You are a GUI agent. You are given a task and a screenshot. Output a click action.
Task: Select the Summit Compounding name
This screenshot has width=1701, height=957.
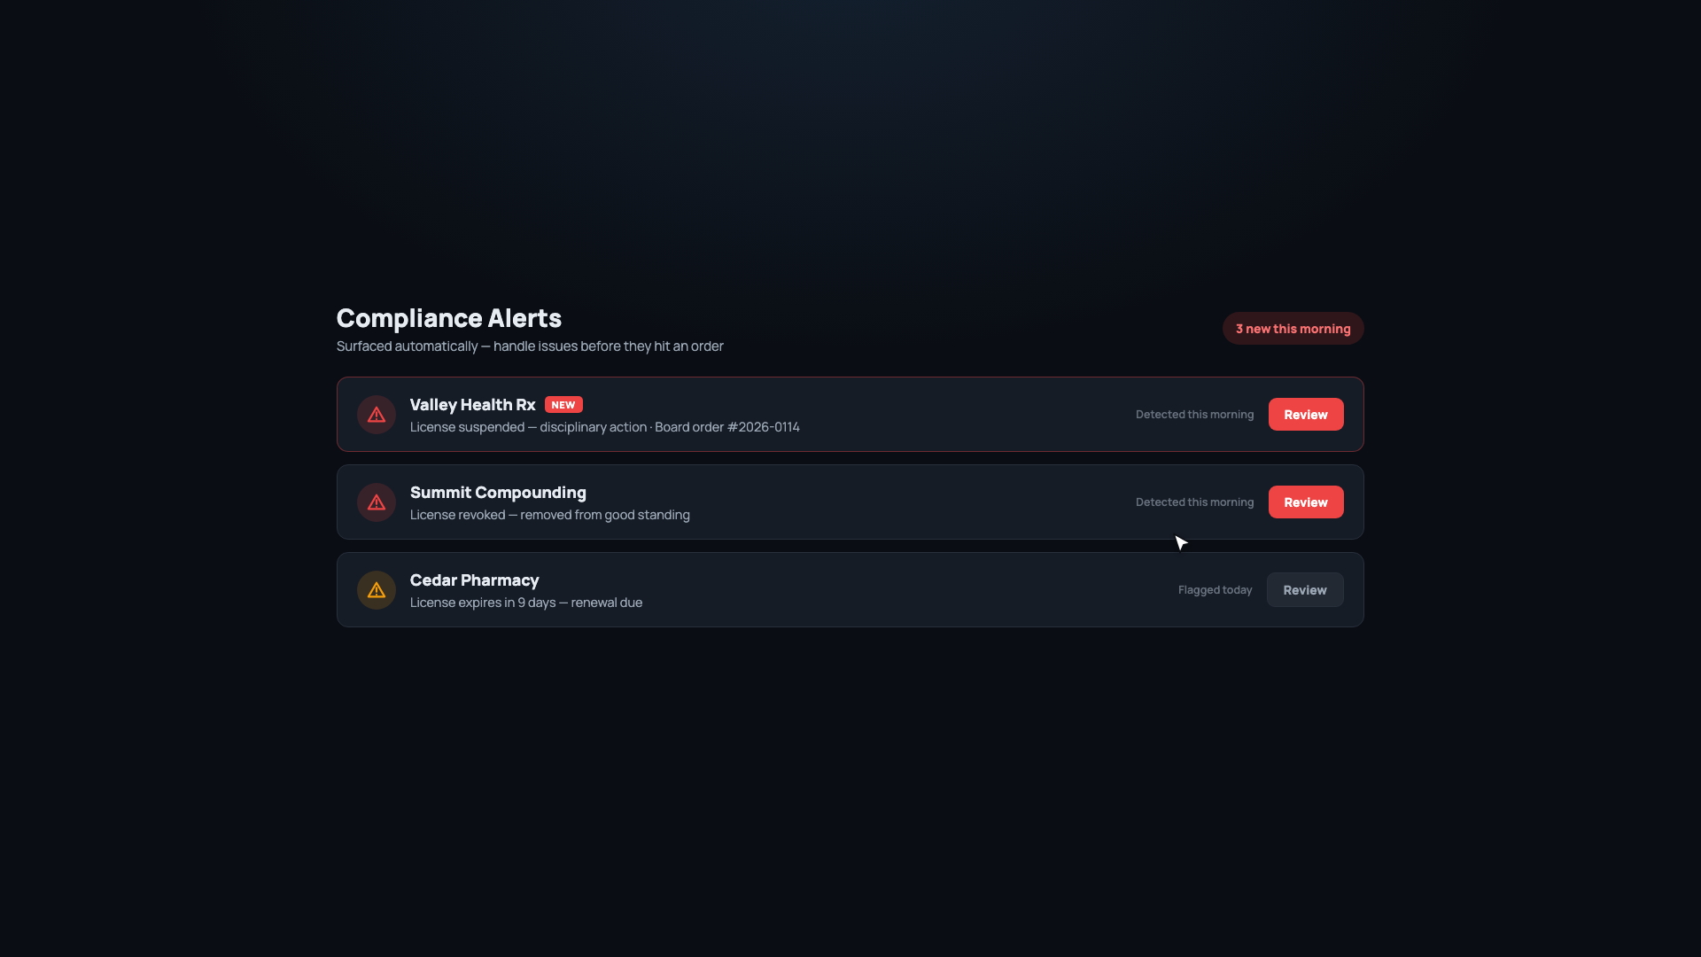498,493
